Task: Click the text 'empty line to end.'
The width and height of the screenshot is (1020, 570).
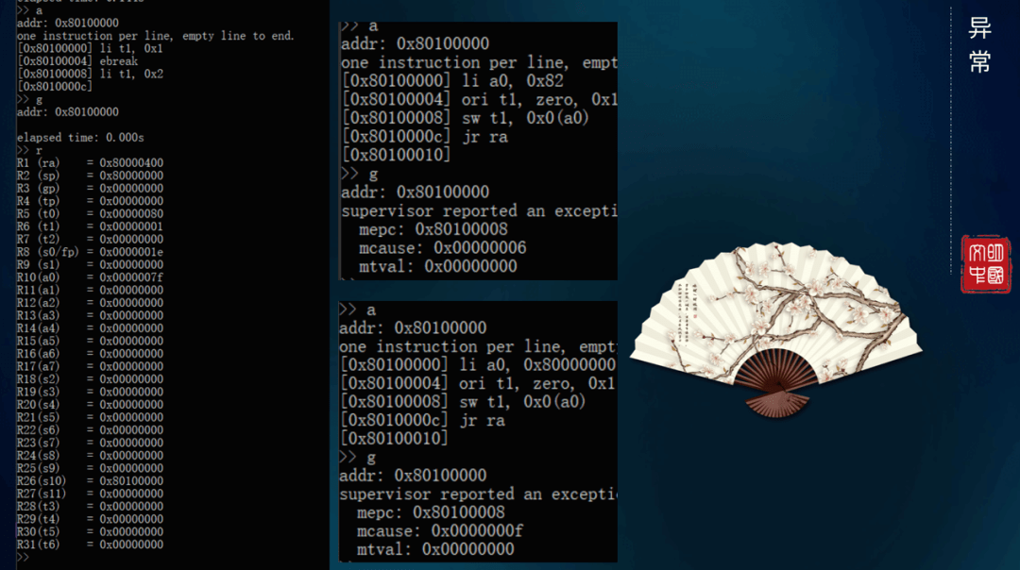Action: [x=239, y=36]
